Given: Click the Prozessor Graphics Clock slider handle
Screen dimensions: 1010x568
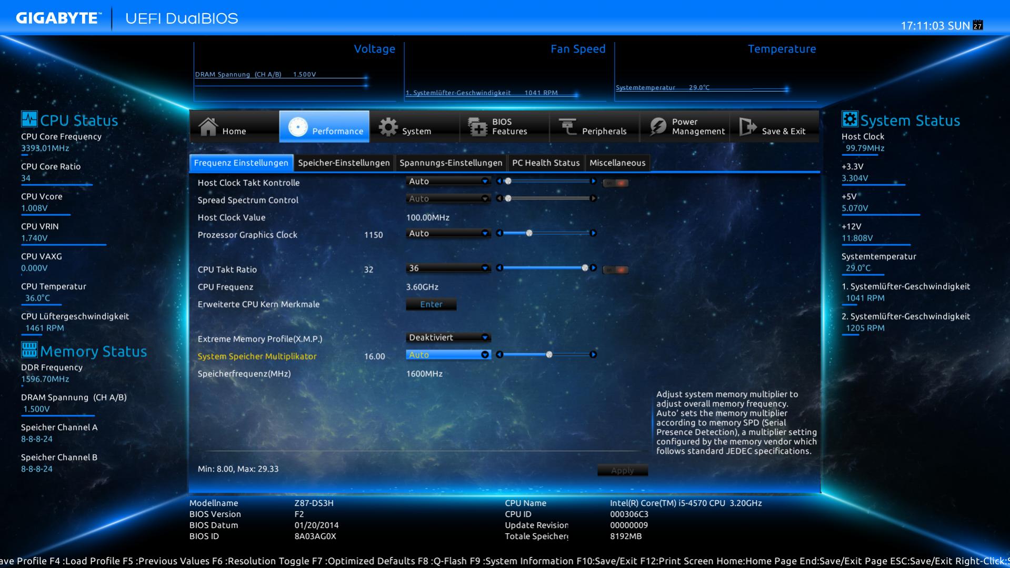Looking at the screenshot, I should click(529, 233).
